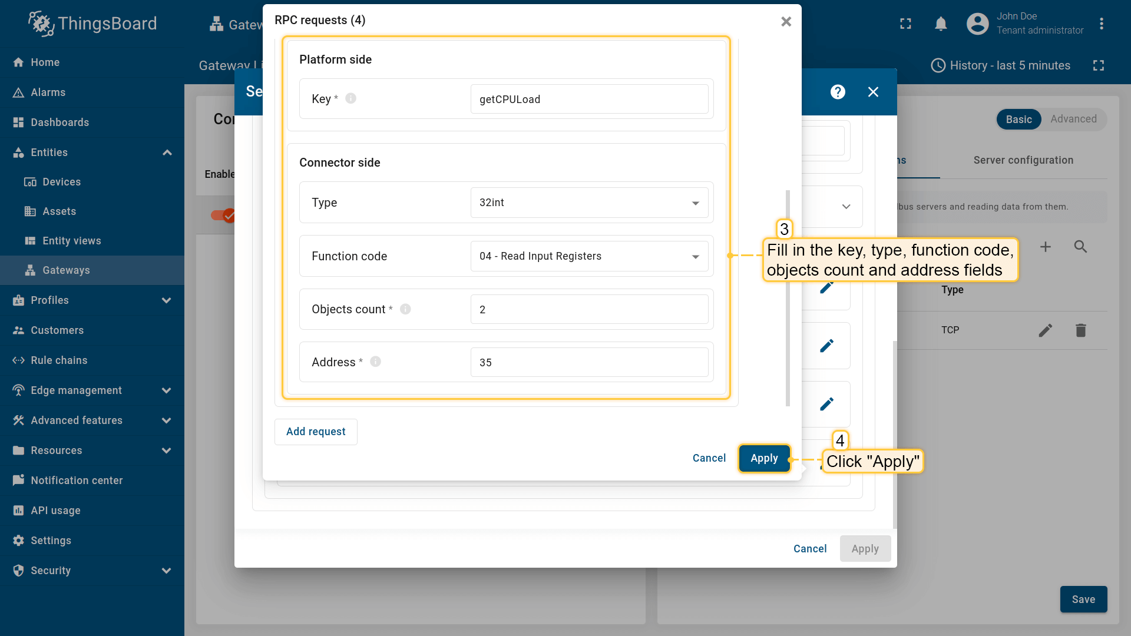Screen dimensions: 1131x636
Task: Expand the Profiles sidebar section
Action: point(92,300)
